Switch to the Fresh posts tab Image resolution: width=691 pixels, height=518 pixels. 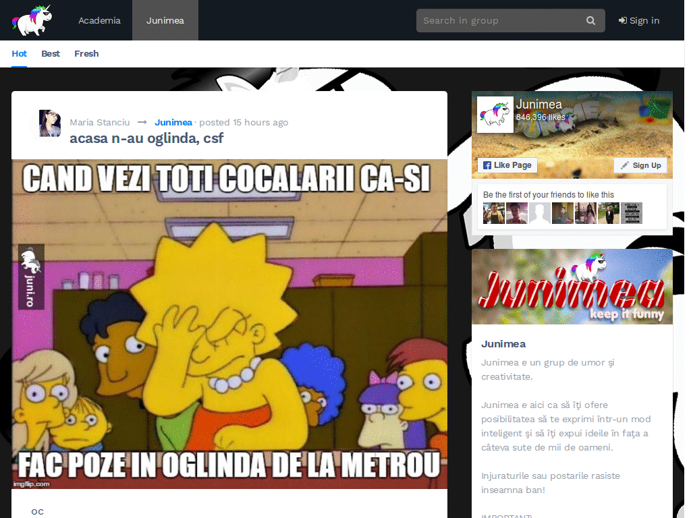tap(86, 54)
